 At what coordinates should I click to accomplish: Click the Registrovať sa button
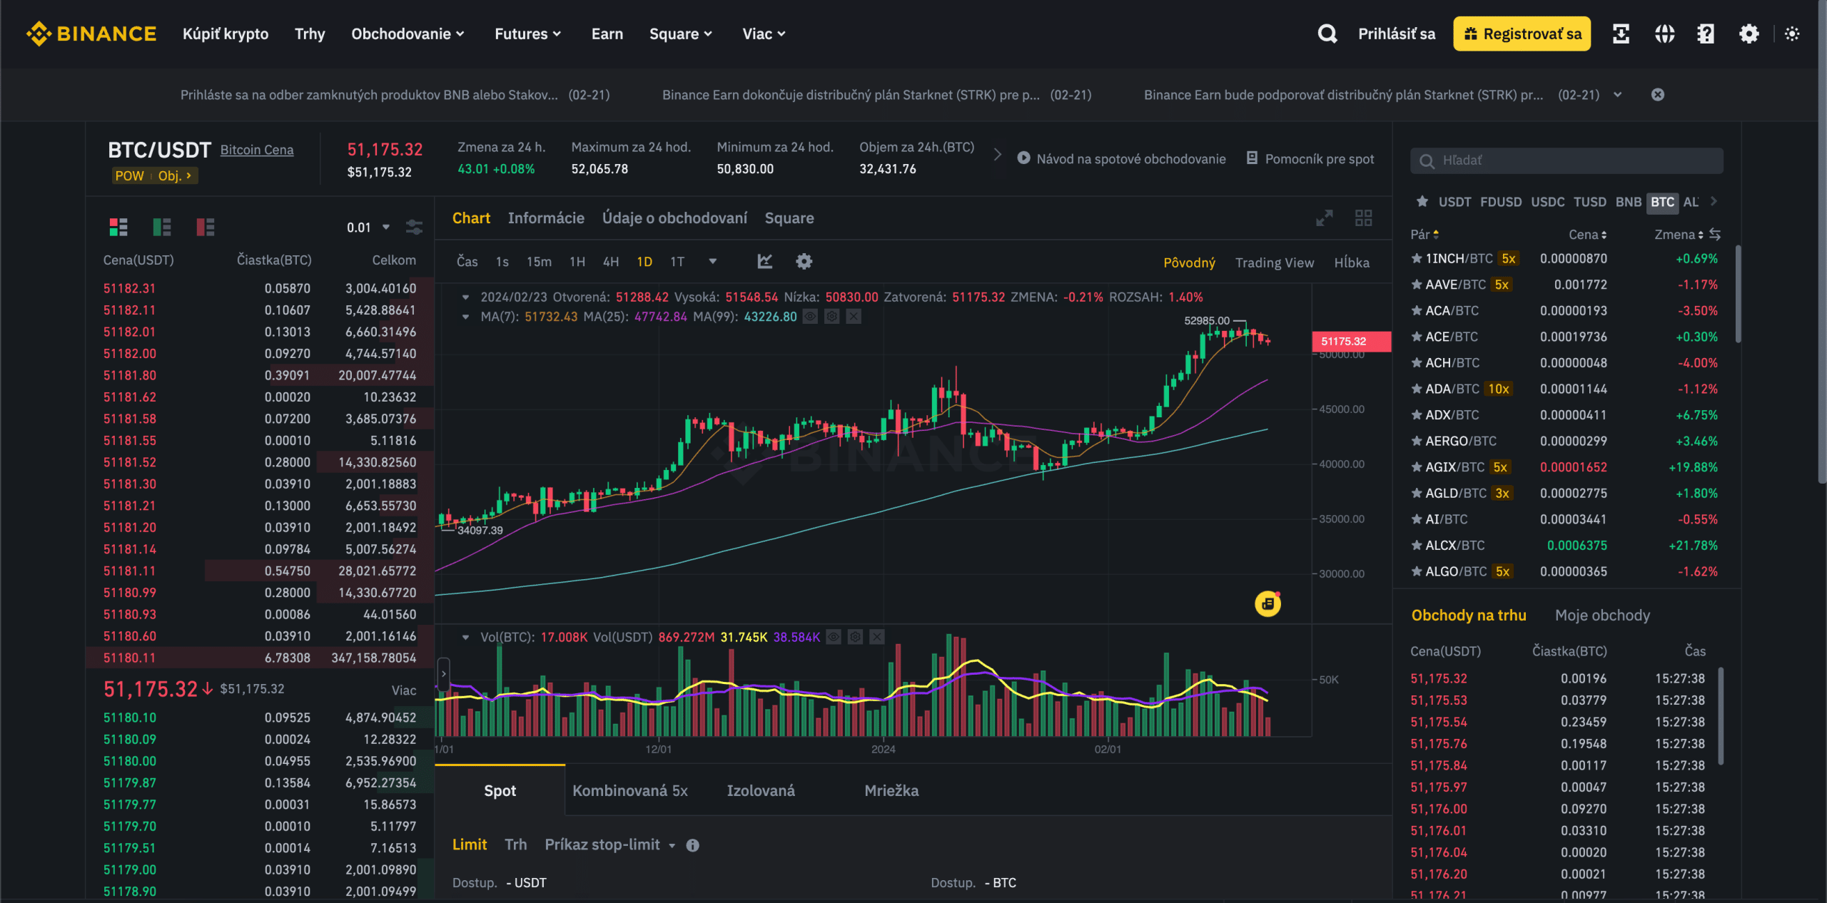click(1522, 34)
